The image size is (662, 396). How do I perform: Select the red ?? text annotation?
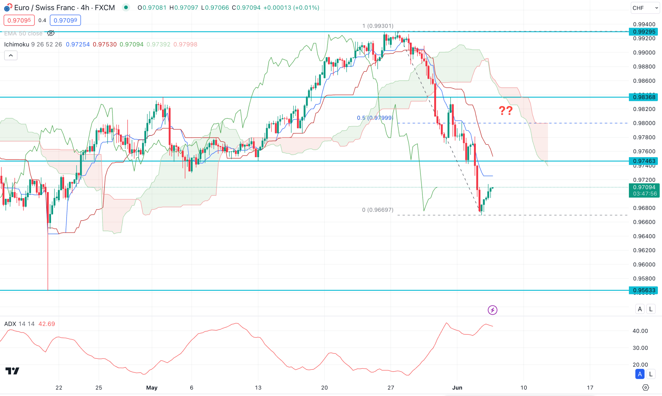coord(505,111)
